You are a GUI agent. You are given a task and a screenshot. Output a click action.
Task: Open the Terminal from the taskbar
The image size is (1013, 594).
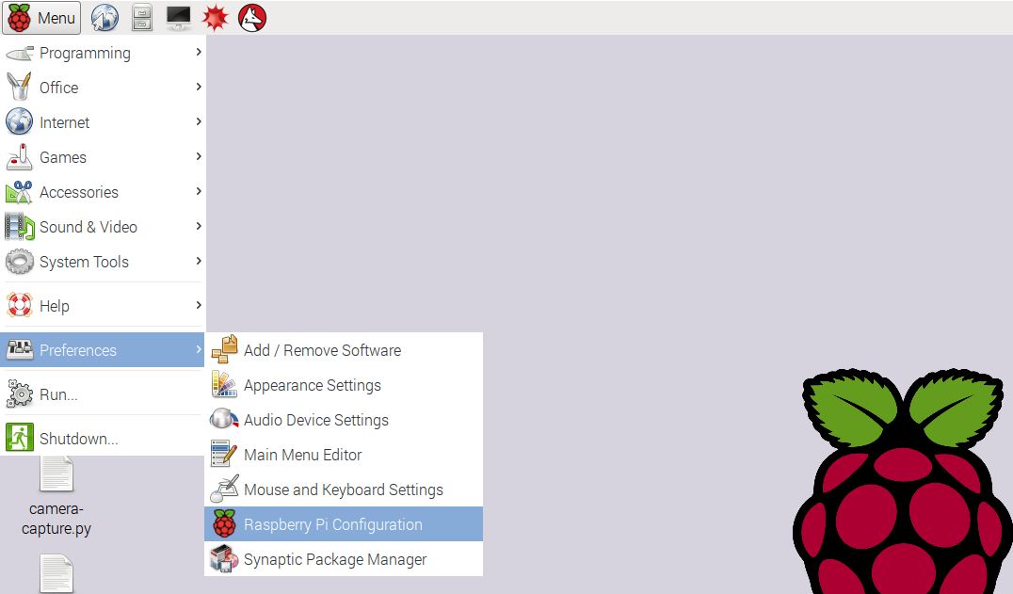point(177,17)
